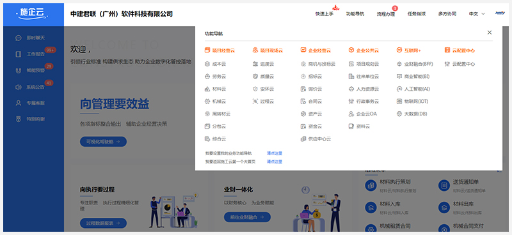Open the 智能预警 warning icon in sidebar
512x235 pixels.
click(19, 70)
